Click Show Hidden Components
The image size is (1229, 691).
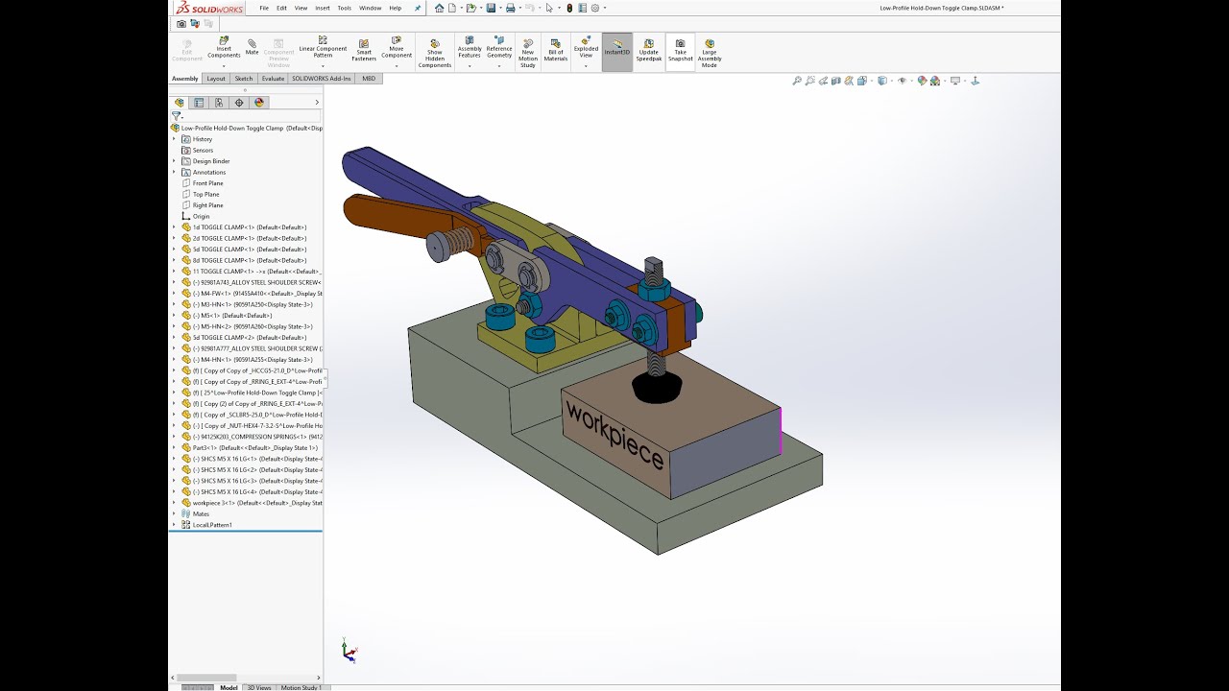[435, 53]
